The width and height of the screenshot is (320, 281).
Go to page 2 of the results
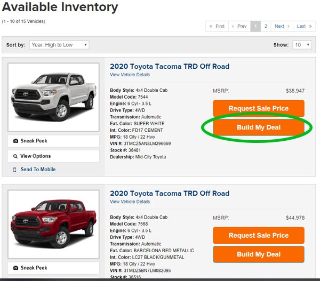coord(266,26)
